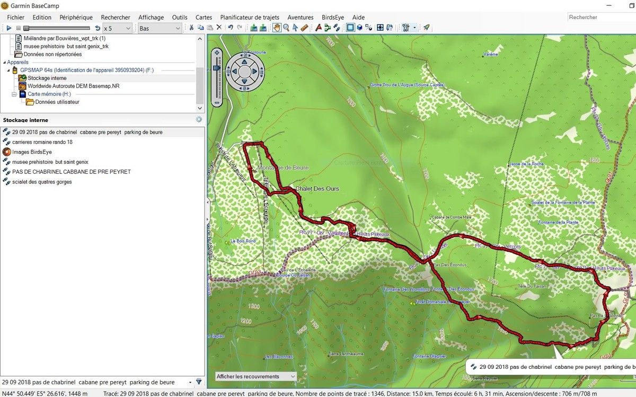This screenshot has width=636, height=397.
Task: Open the Aide menu
Action: 358,17
